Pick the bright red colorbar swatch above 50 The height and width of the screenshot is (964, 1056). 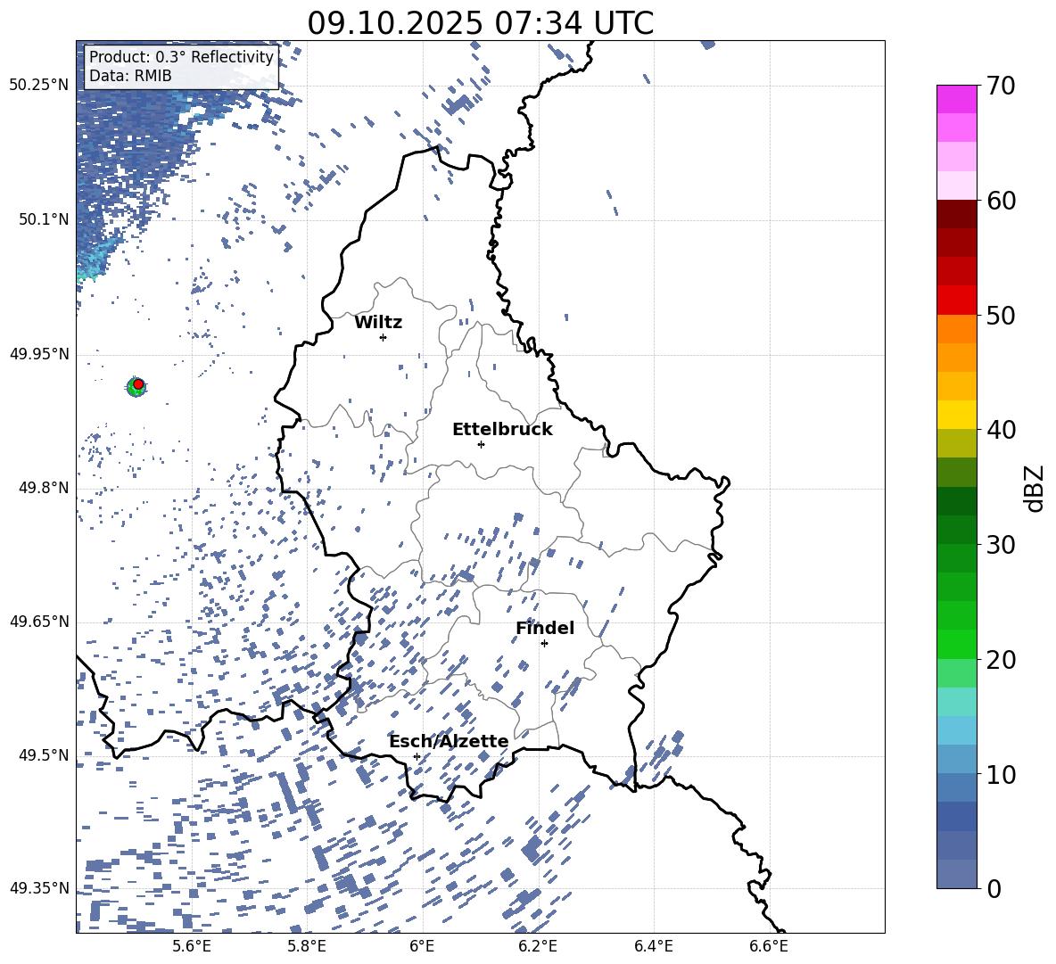tap(956, 301)
